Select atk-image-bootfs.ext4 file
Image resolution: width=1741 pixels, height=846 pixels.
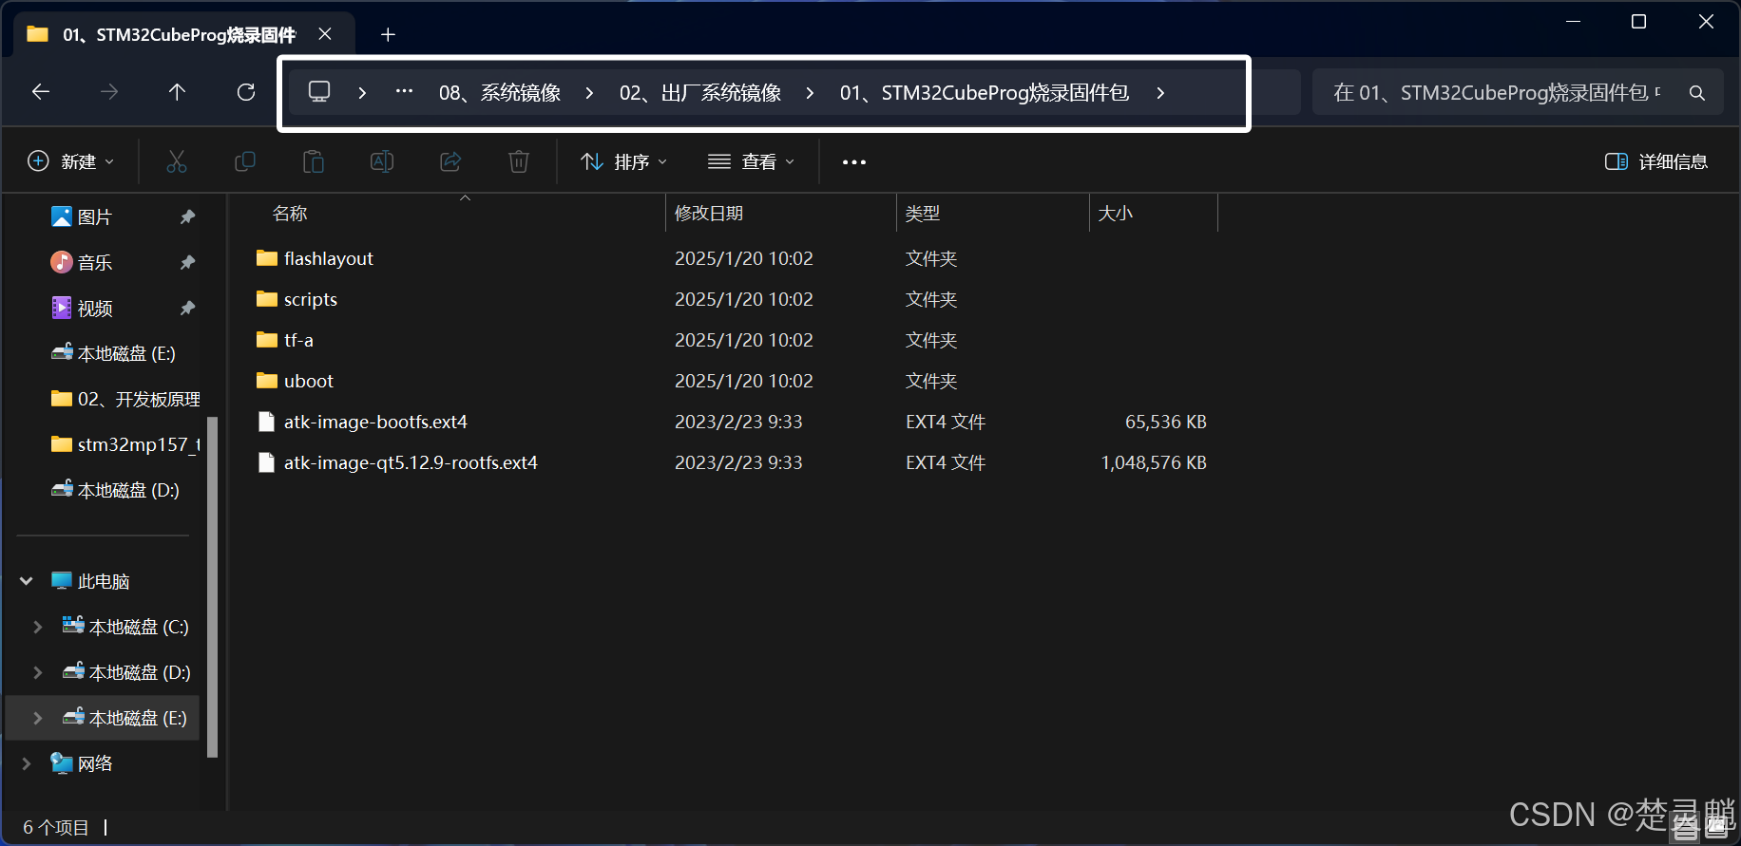tap(375, 422)
